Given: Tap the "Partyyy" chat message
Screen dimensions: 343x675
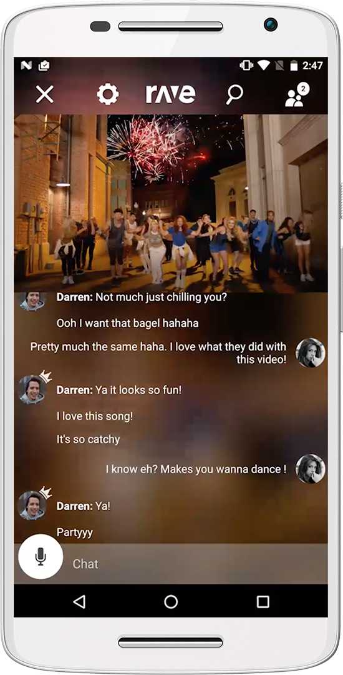Looking at the screenshot, I should (75, 532).
